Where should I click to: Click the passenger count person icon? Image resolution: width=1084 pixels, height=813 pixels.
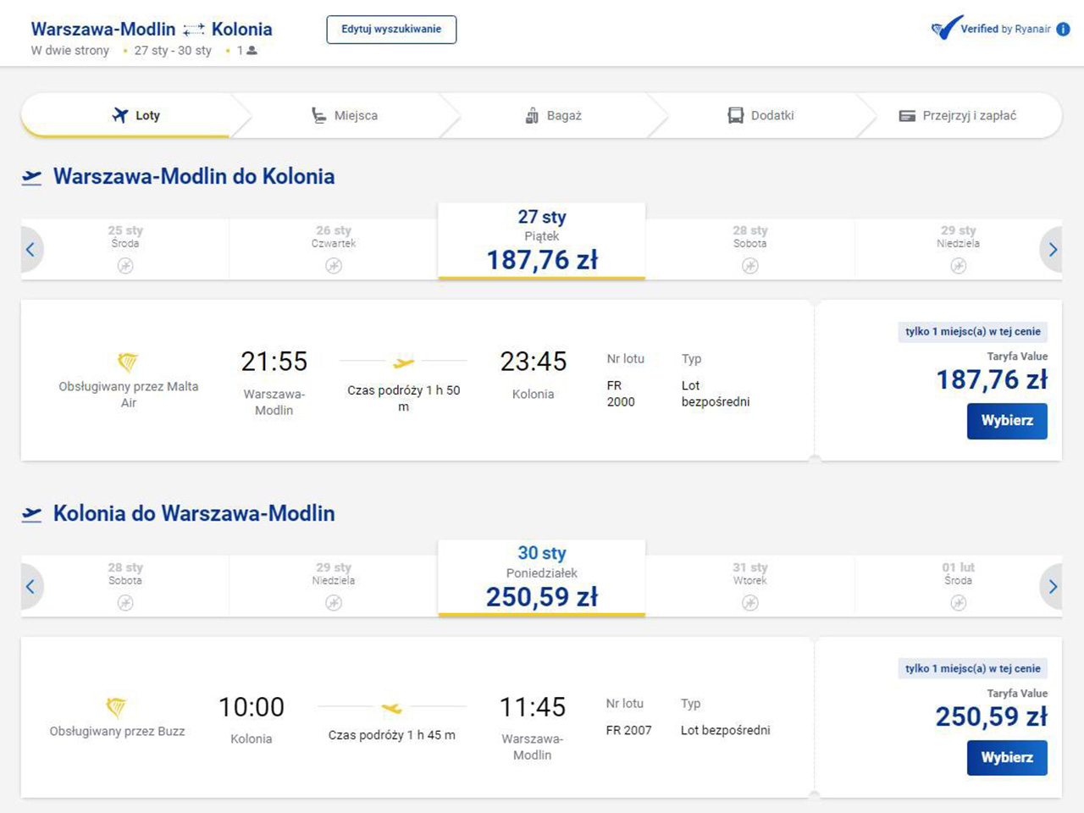(252, 51)
